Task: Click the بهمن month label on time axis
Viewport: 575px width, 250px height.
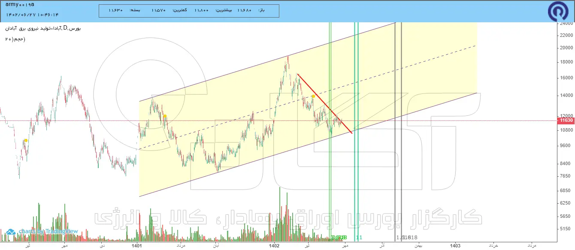Action: click(418, 246)
